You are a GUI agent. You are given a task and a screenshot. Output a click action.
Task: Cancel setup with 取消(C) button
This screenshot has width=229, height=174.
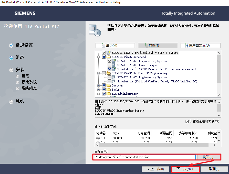(214, 169)
